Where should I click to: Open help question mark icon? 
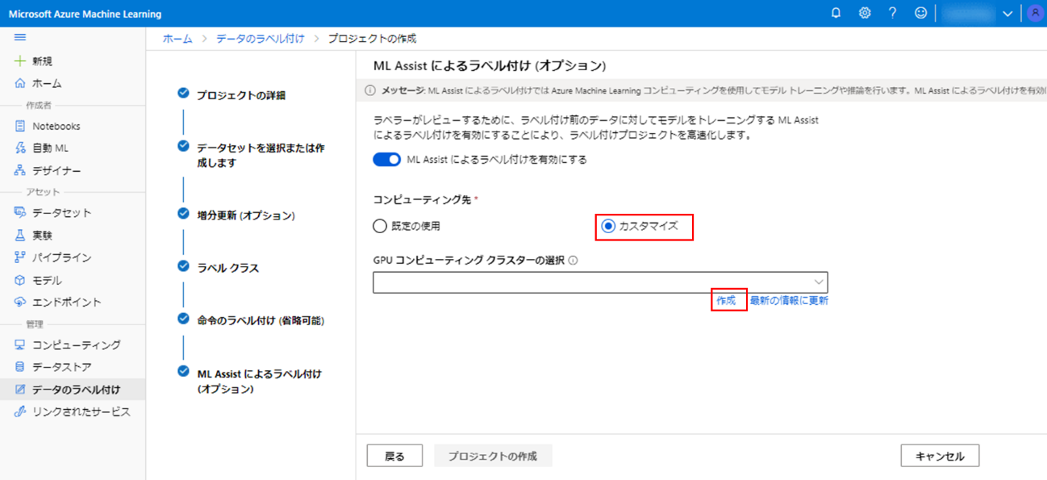click(x=892, y=13)
